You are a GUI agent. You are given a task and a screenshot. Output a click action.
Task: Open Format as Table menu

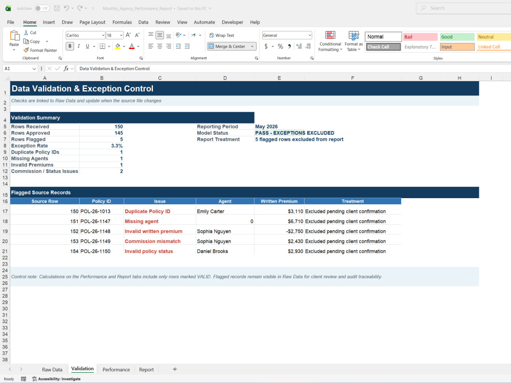[354, 41]
